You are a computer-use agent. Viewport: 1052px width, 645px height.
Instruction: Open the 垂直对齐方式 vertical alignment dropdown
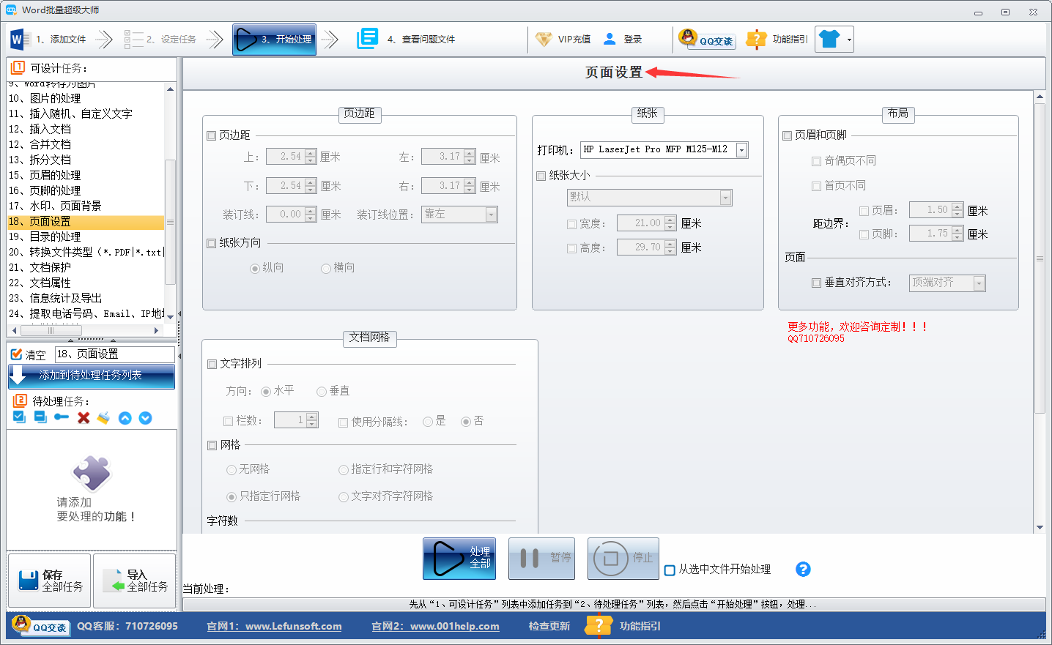(977, 283)
